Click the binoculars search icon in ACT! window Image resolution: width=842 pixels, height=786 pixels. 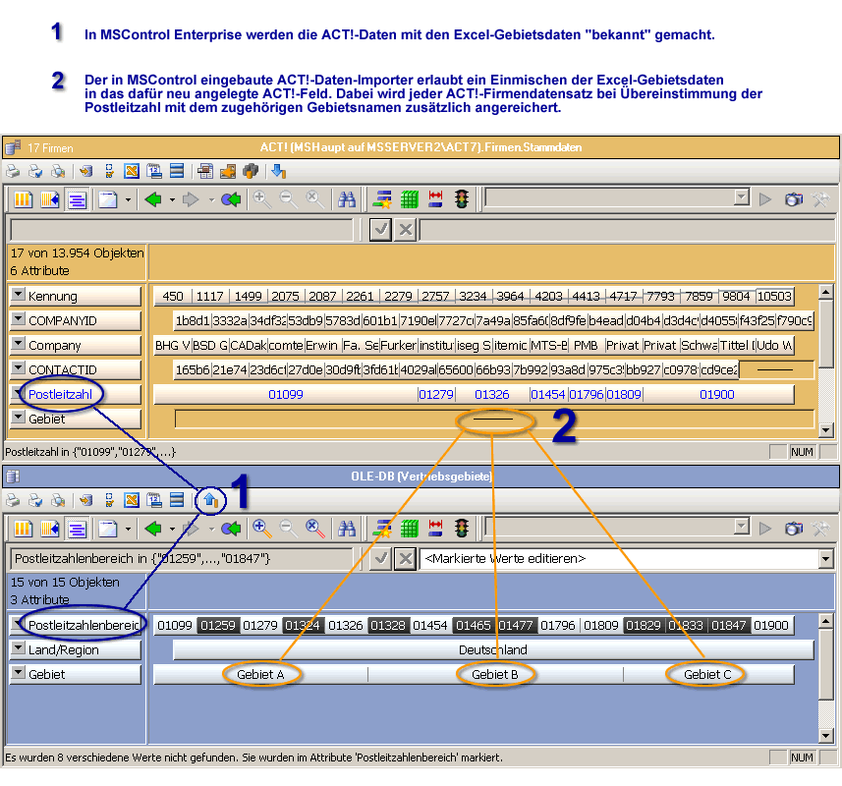(x=346, y=199)
